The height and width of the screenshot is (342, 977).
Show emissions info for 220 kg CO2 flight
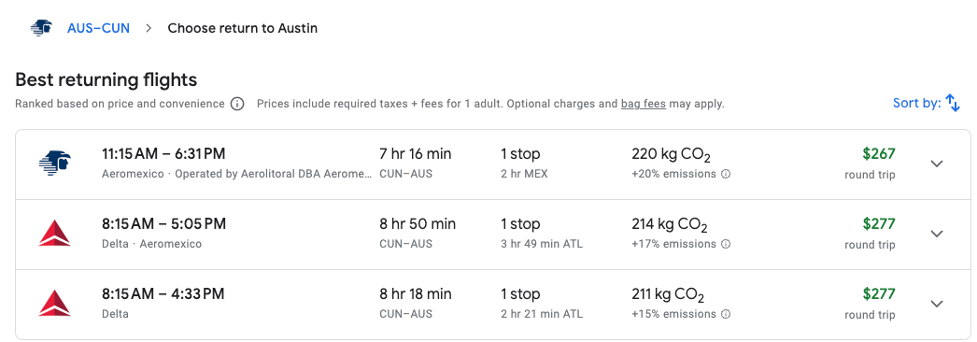point(726,175)
